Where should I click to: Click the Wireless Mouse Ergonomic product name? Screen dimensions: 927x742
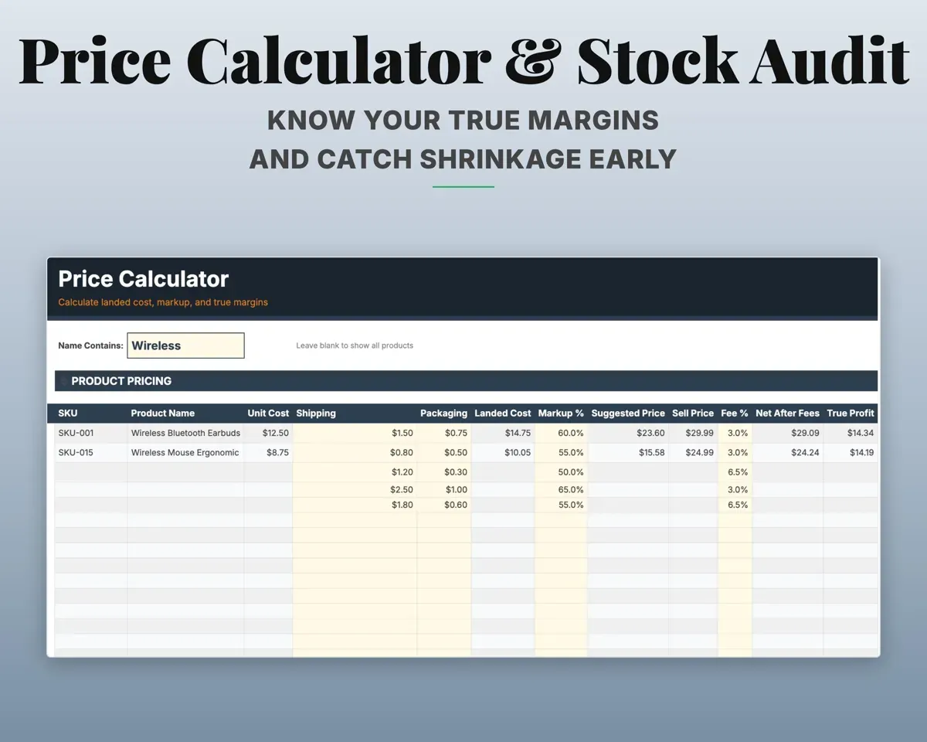pyautogui.click(x=185, y=452)
